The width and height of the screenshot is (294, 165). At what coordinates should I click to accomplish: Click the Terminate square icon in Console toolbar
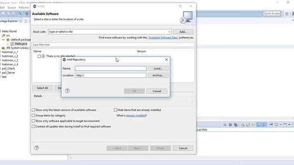pyautogui.click(x=225, y=125)
